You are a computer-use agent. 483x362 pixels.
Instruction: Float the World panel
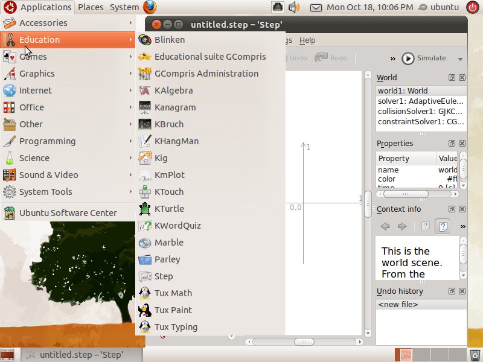click(452, 78)
